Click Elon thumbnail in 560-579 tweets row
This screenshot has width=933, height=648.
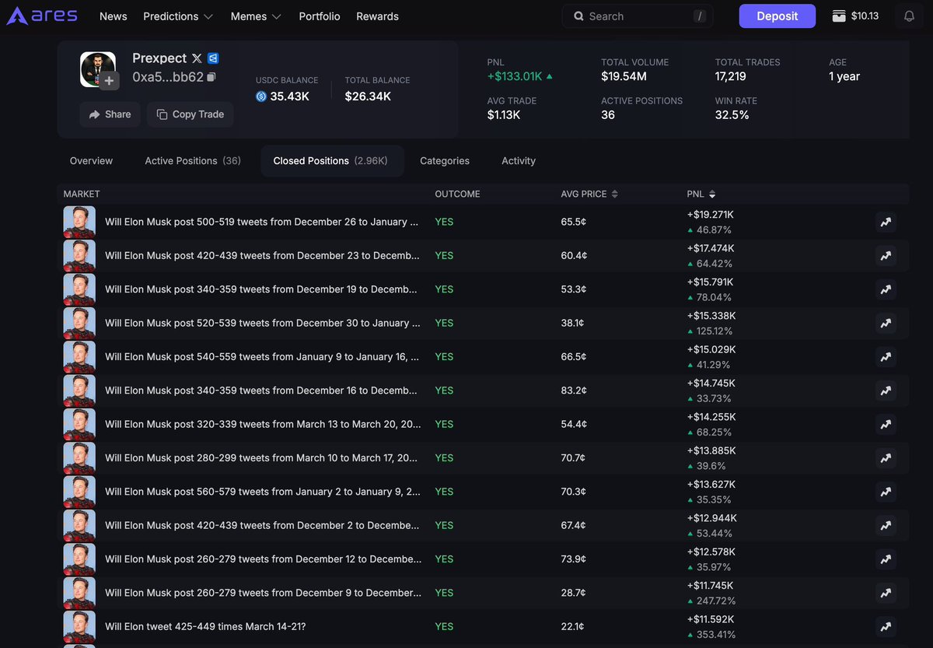pyautogui.click(x=79, y=492)
